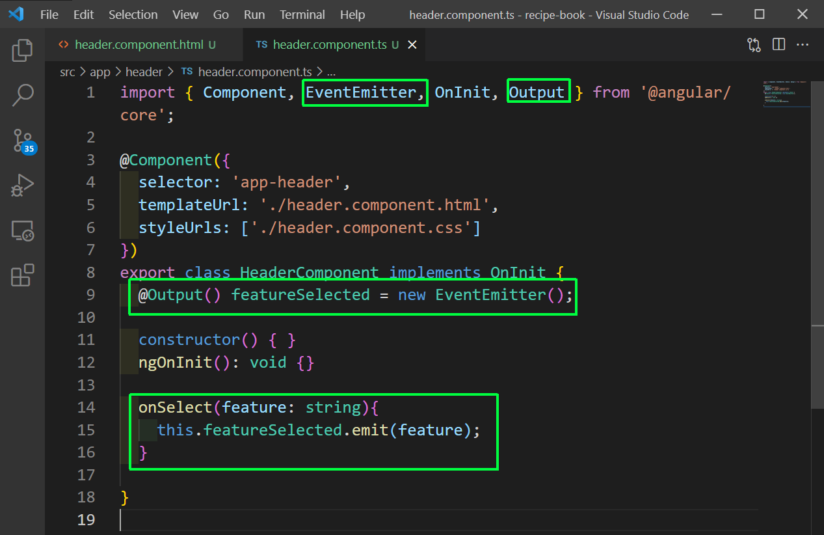824x535 pixels.
Task: Open the Run and Debug view
Action: coord(23,185)
